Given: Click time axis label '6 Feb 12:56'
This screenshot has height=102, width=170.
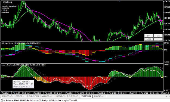Looking at the screenshot, I should coord(90,93).
